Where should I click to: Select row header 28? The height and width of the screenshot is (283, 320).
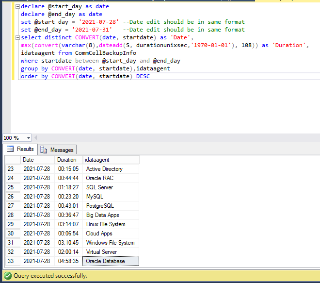[13, 215]
